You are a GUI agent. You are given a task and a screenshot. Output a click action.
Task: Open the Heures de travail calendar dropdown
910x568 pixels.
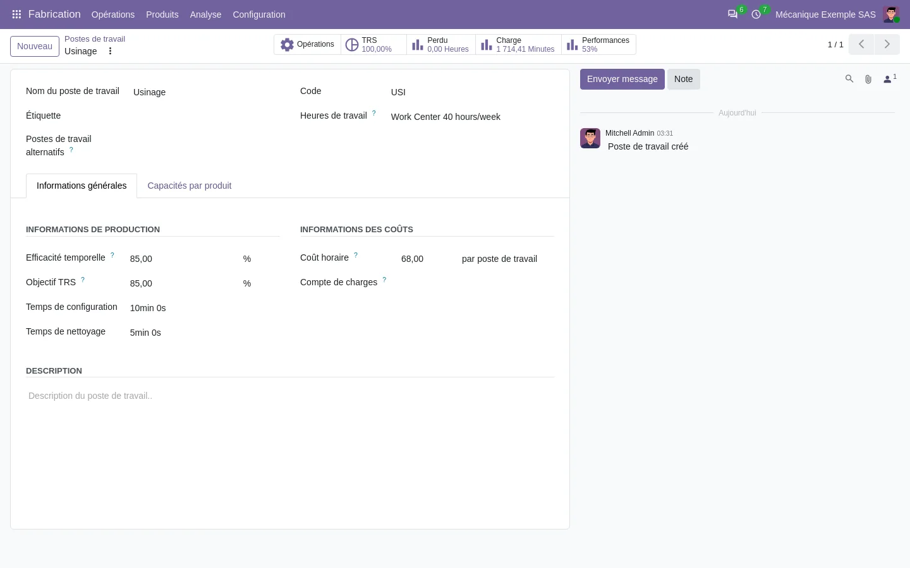pyautogui.click(x=472, y=117)
